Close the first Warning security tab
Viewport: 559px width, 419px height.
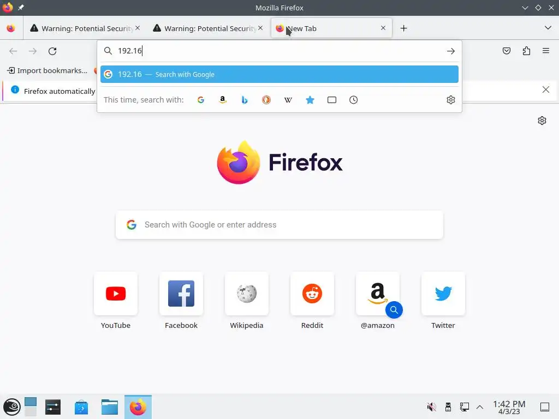click(x=138, y=28)
